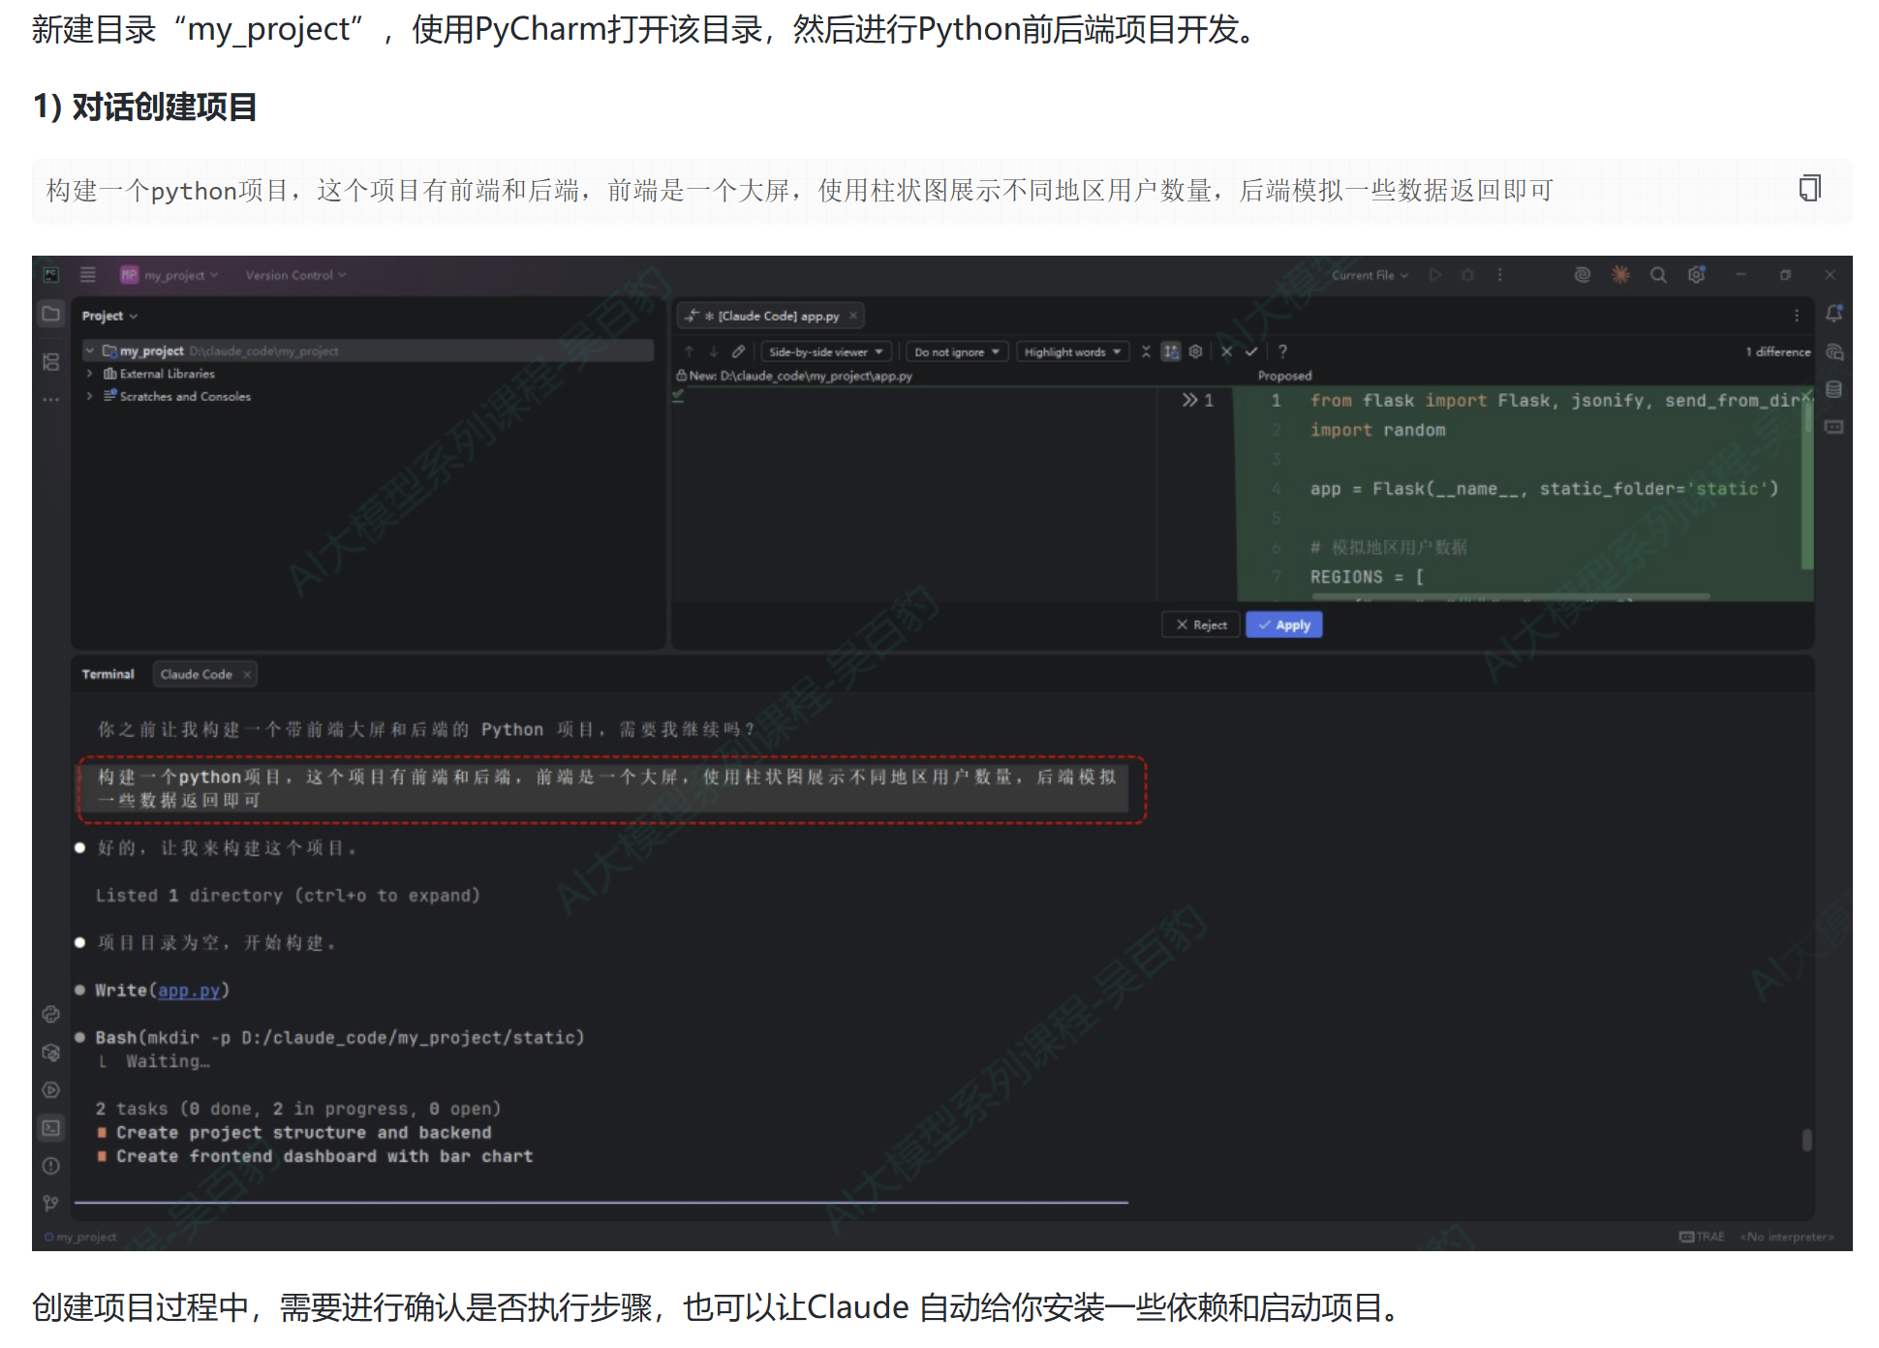Image resolution: width=1879 pixels, height=1348 pixels.
Task: Open more run actions menu dots
Action: coord(1500,275)
